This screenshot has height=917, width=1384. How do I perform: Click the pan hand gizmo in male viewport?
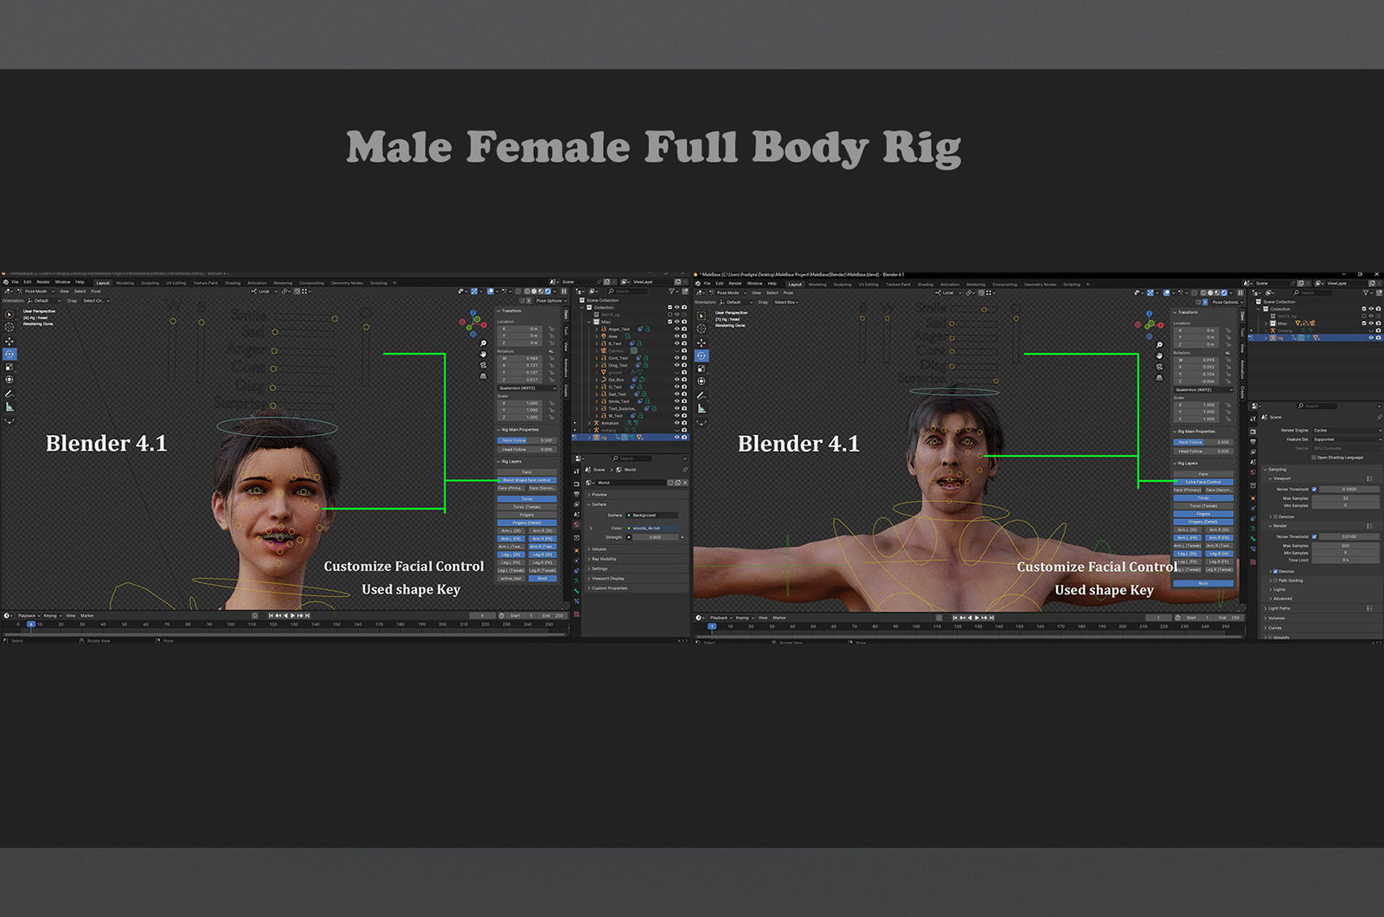(x=1159, y=356)
